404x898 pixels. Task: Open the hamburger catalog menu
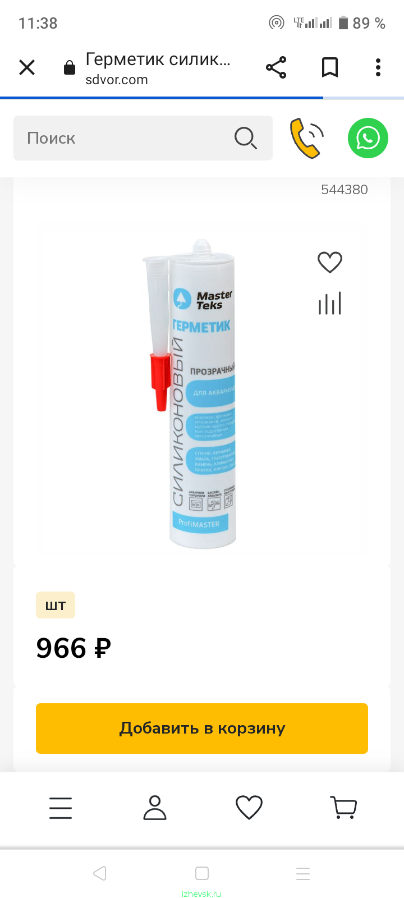(61, 808)
